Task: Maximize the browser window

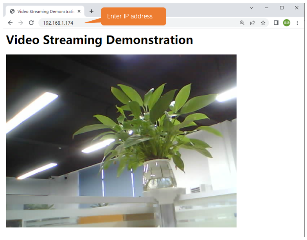Action: (x=282, y=8)
